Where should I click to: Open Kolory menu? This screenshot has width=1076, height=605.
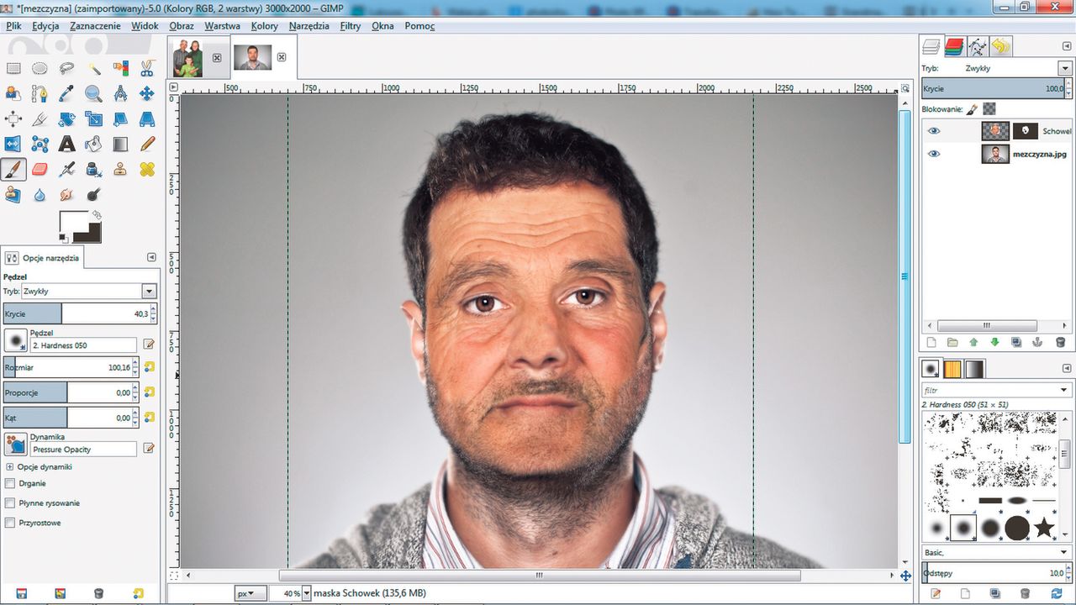(265, 26)
